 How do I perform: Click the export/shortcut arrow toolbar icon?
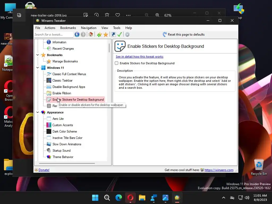(x=113, y=35)
